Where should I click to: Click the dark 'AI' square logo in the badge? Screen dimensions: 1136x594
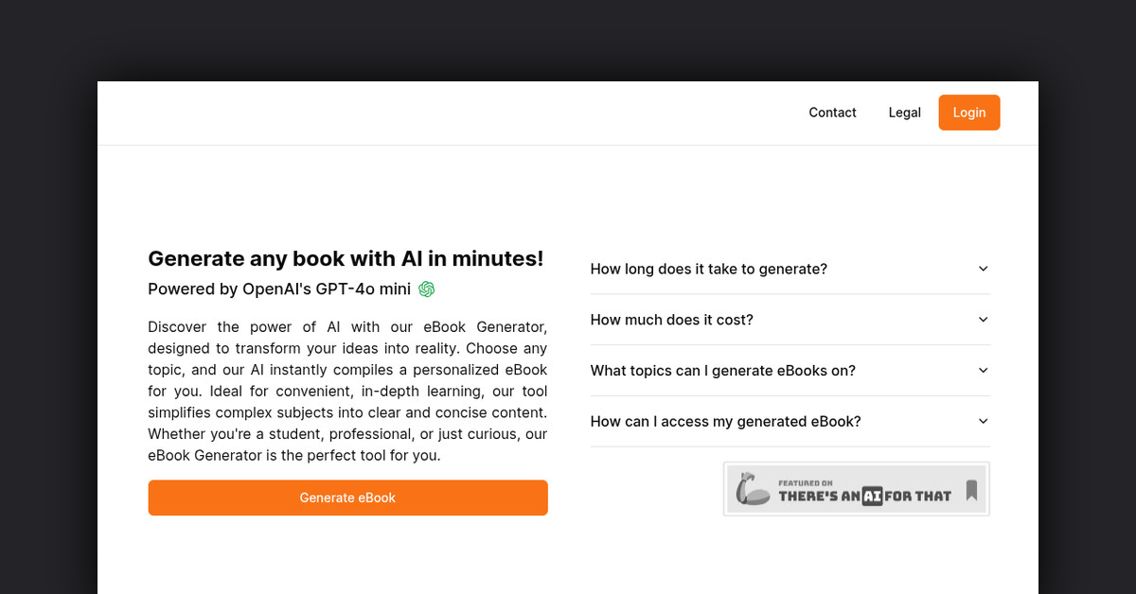[873, 493]
